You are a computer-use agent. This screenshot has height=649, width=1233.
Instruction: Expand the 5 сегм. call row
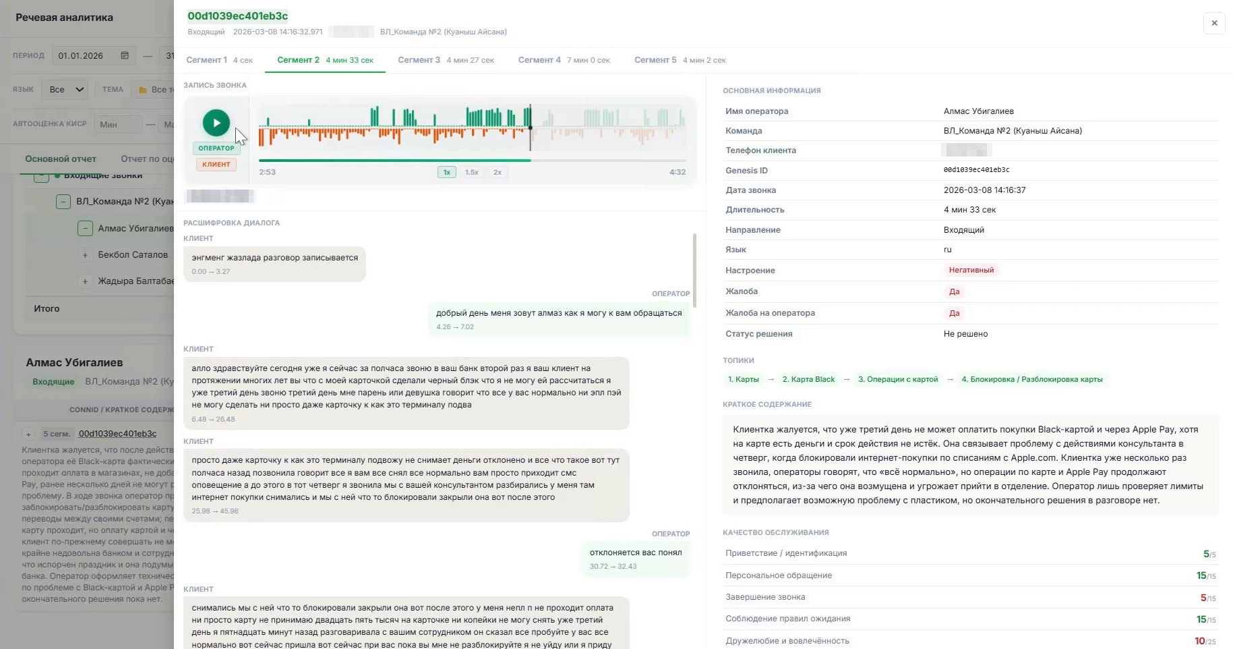pos(28,434)
